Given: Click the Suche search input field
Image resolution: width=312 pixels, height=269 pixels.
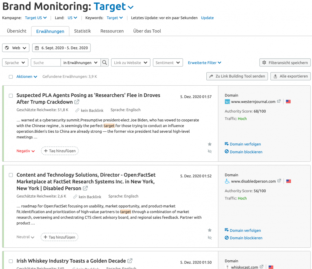Looking at the screenshot, I should pyautogui.click(x=46, y=62).
